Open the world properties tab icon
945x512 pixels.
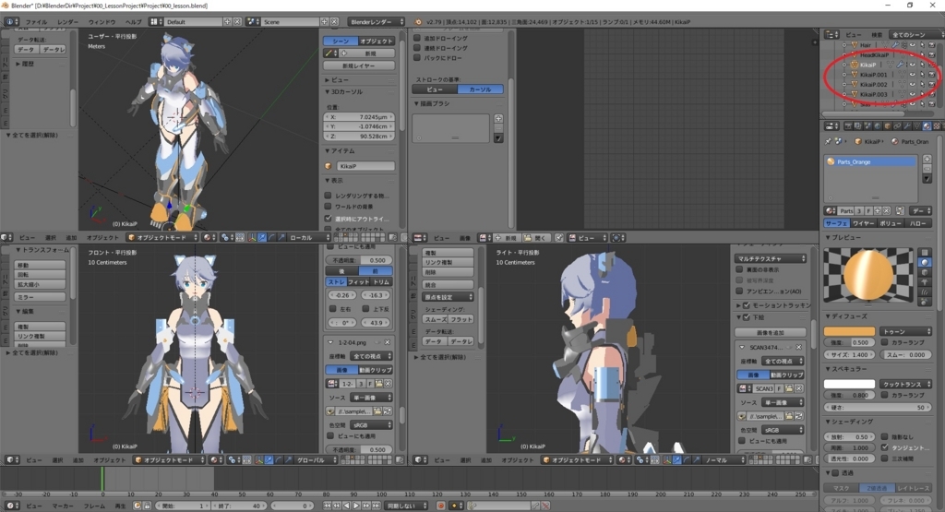tap(878, 125)
